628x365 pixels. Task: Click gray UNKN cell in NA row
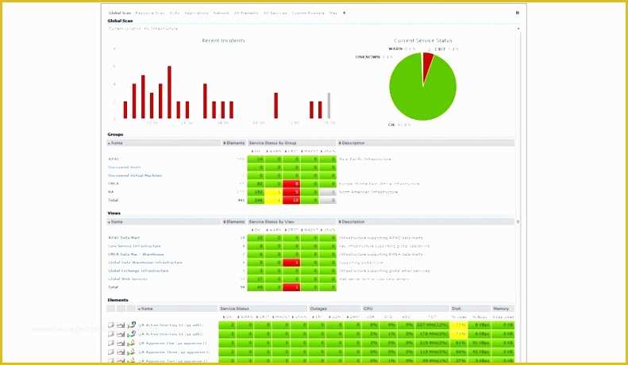point(328,192)
